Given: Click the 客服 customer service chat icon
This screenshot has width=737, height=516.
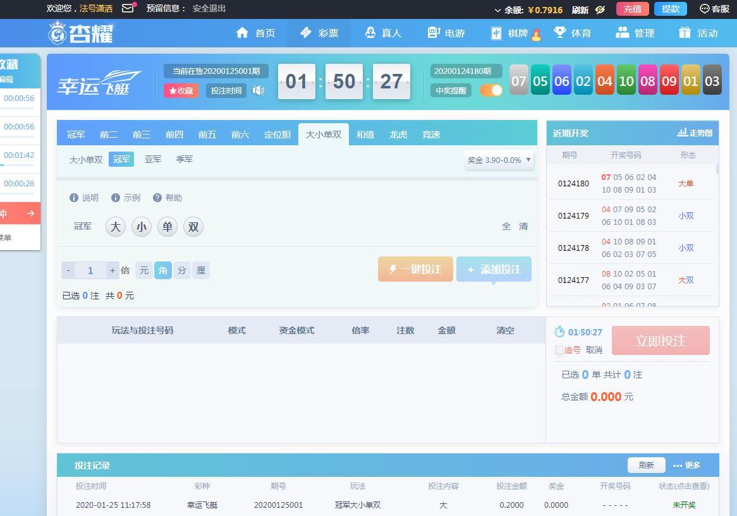Looking at the screenshot, I should [704, 9].
